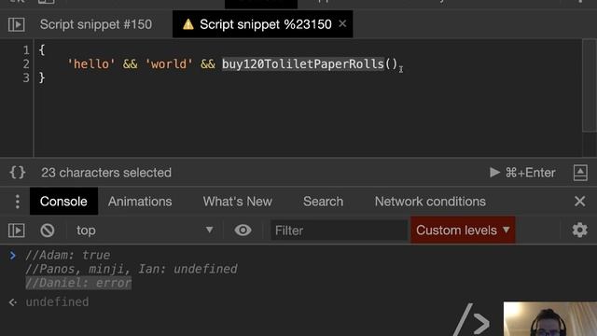Open console settings gear icon
Viewport: 597px width, 336px height.
(579, 231)
